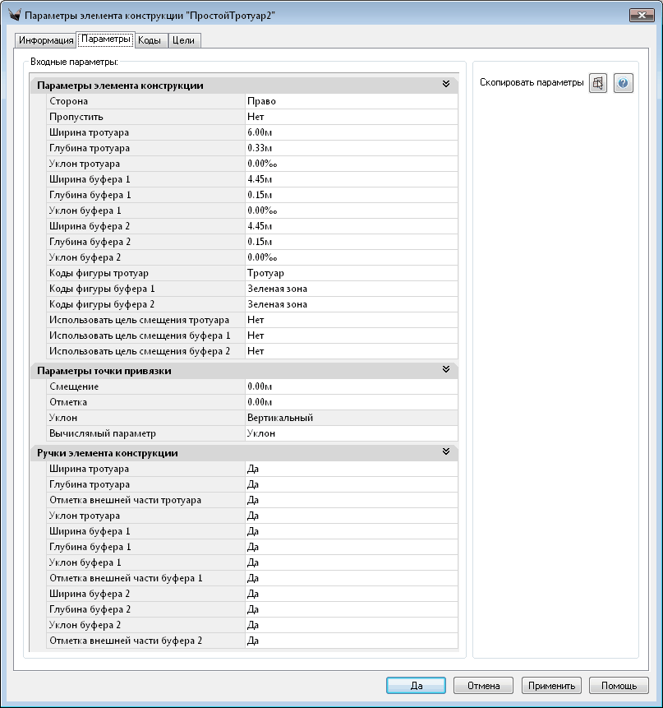Edit the Ширина тротуара value field
Screen dimensions: 663x708
[351, 132]
